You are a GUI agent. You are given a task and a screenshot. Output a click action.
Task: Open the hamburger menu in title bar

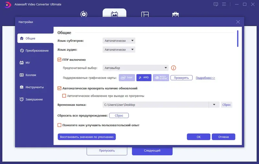[x=224, y=4]
